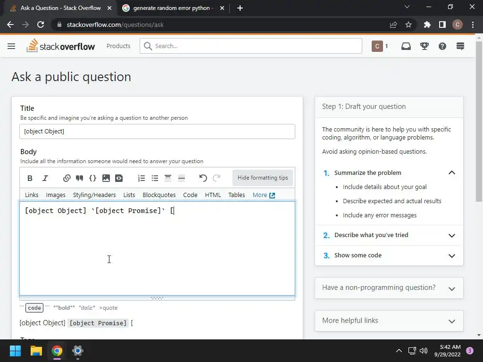Show hidden system tray icons
Screen dimensions: 483x362
(399, 351)
